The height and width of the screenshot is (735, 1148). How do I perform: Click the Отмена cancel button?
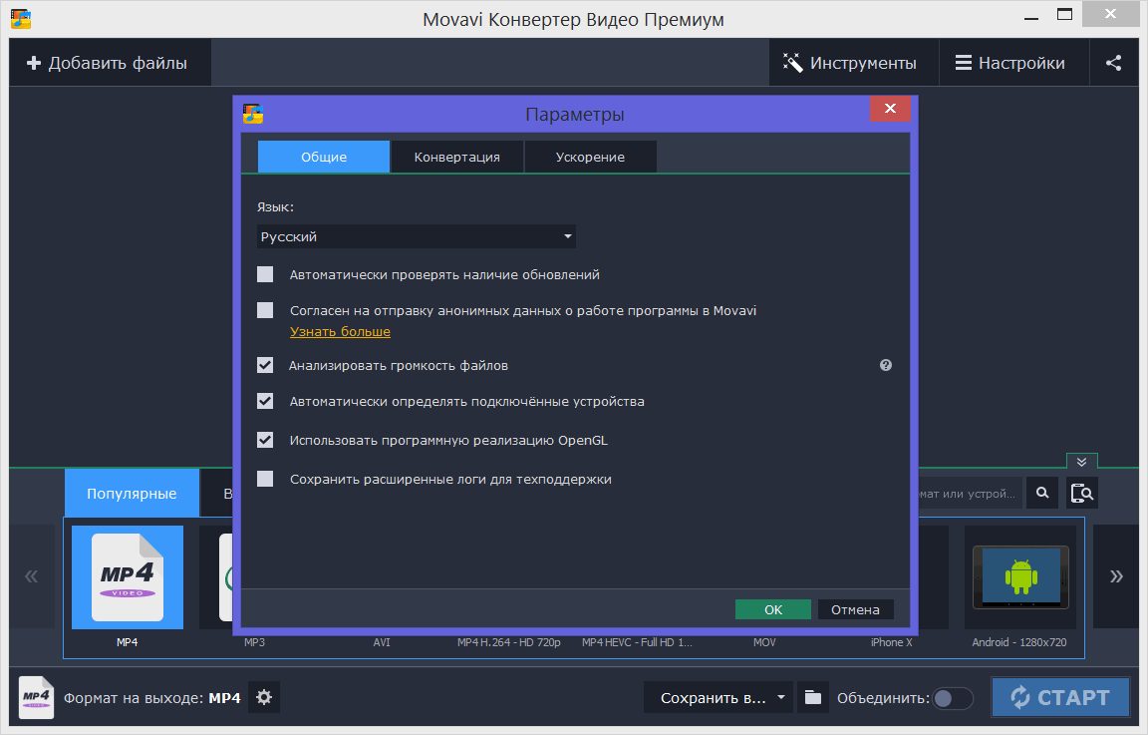pos(855,609)
